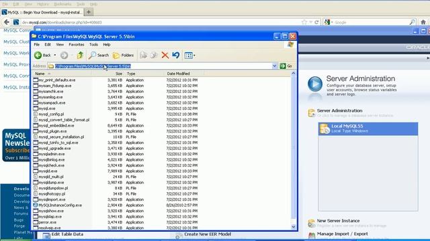430x241 pixels.
Task: Click Create New EER Model in Workbench
Action: (208, 234)
